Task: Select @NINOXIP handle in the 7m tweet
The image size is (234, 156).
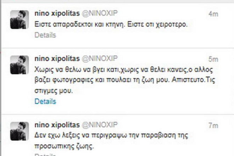Action: point(100,125)
